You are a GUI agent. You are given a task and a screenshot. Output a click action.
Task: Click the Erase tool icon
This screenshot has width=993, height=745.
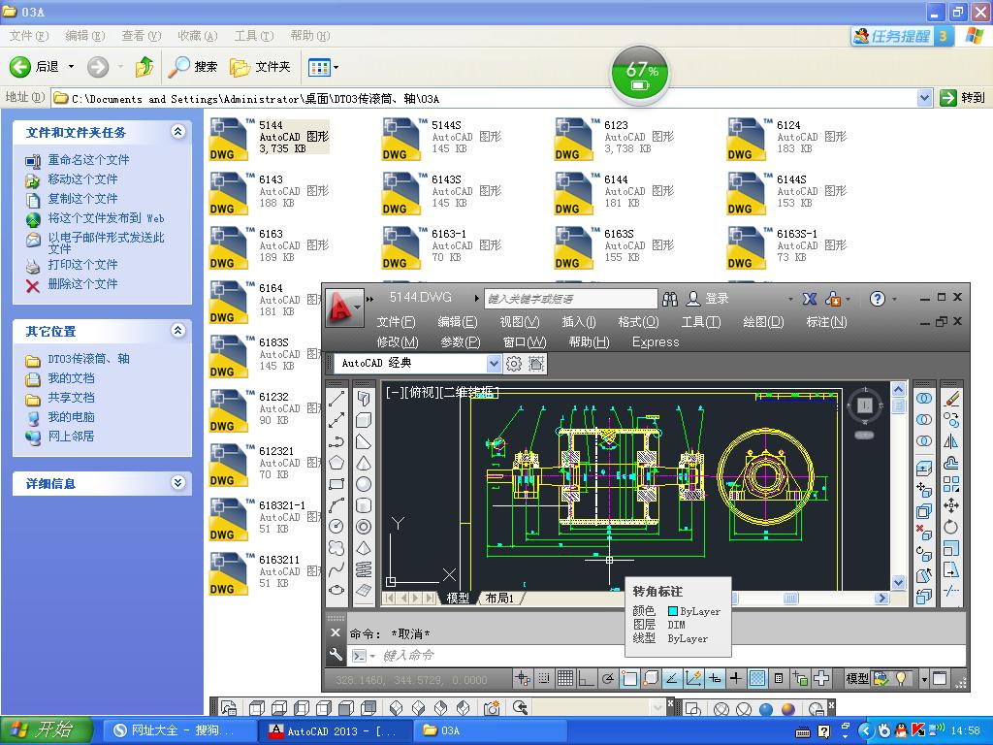coord(952,399)
